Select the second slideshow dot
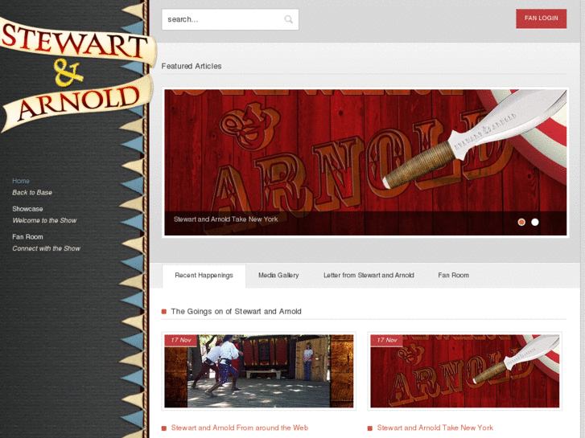The image size is (585, 438). coord(534,222)
